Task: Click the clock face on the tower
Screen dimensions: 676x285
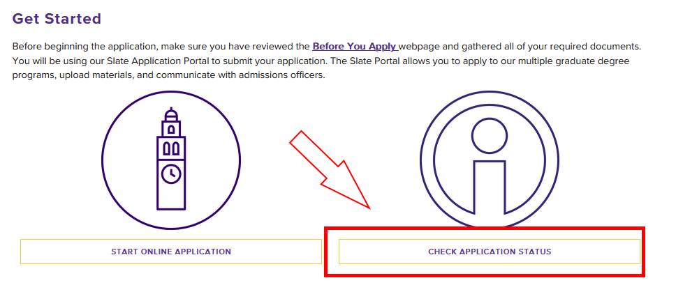Action: [x=171, y=173]
